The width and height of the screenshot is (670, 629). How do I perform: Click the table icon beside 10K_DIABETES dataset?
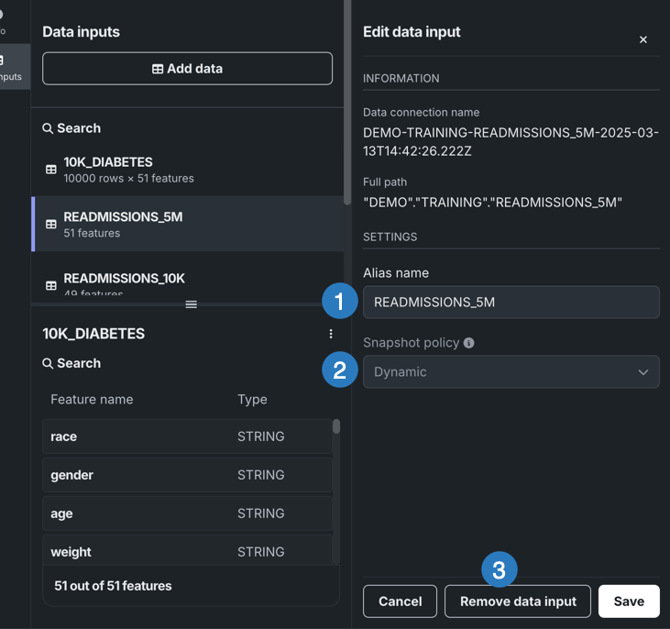point(51,170)
